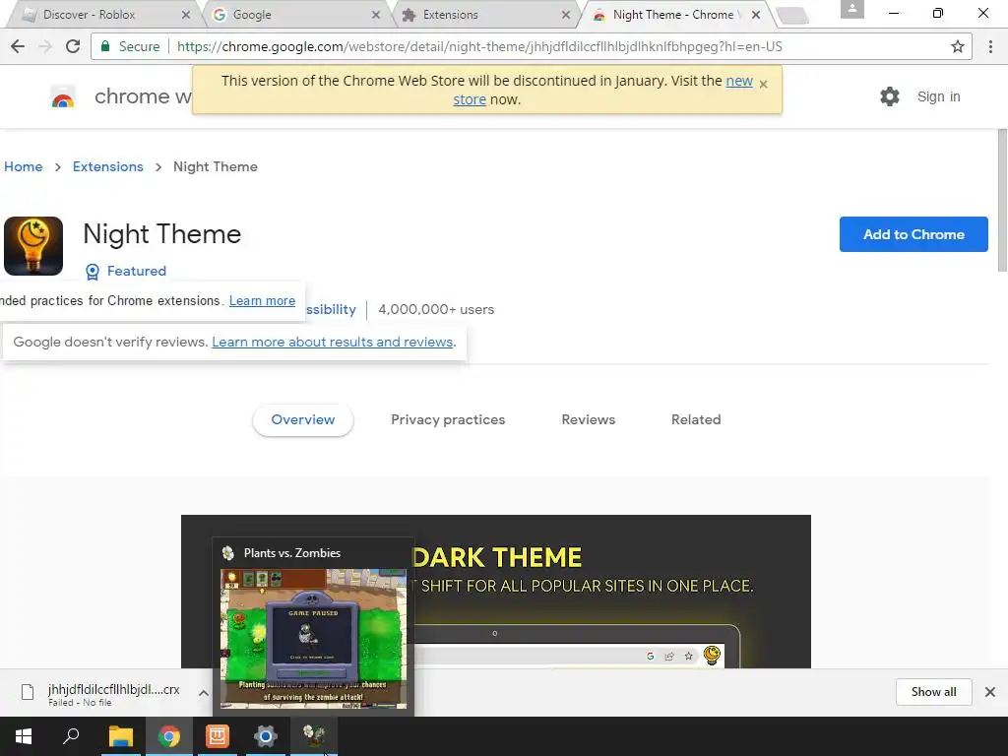Expand the crx download options arrow

pos(203,693)
